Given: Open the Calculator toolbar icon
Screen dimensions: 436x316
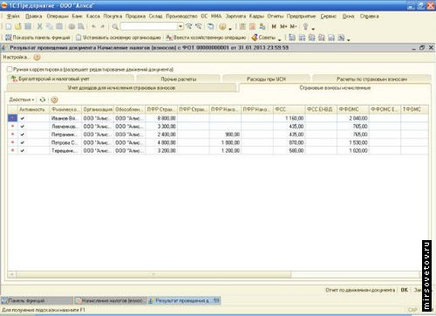Looking at the screenshot, I should tap(242, 26).
